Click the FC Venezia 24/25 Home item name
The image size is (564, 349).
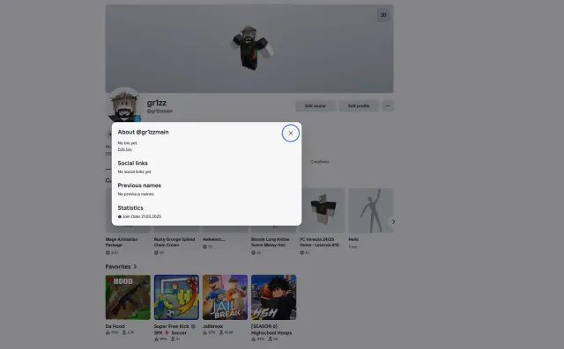pyautogui.click(x=319, y=242)
